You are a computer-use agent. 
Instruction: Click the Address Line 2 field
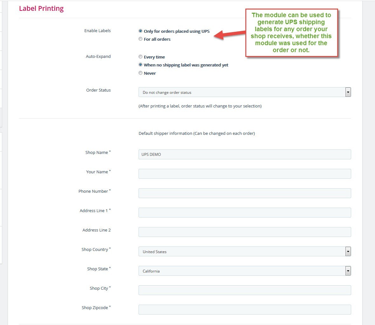pos(245,232)
